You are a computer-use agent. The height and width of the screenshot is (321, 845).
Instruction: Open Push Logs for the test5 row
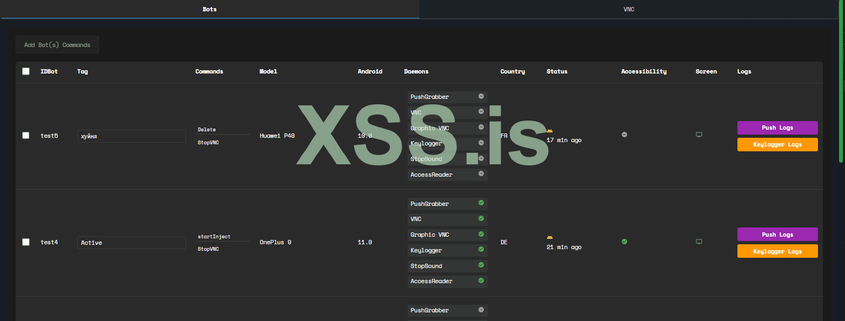click(777, 128)
